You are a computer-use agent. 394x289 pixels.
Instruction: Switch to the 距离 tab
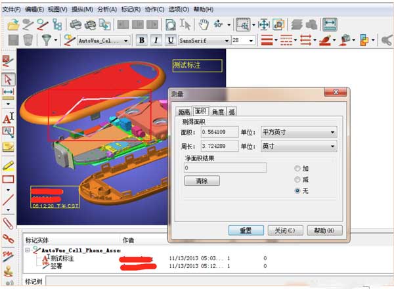(184, 112)
